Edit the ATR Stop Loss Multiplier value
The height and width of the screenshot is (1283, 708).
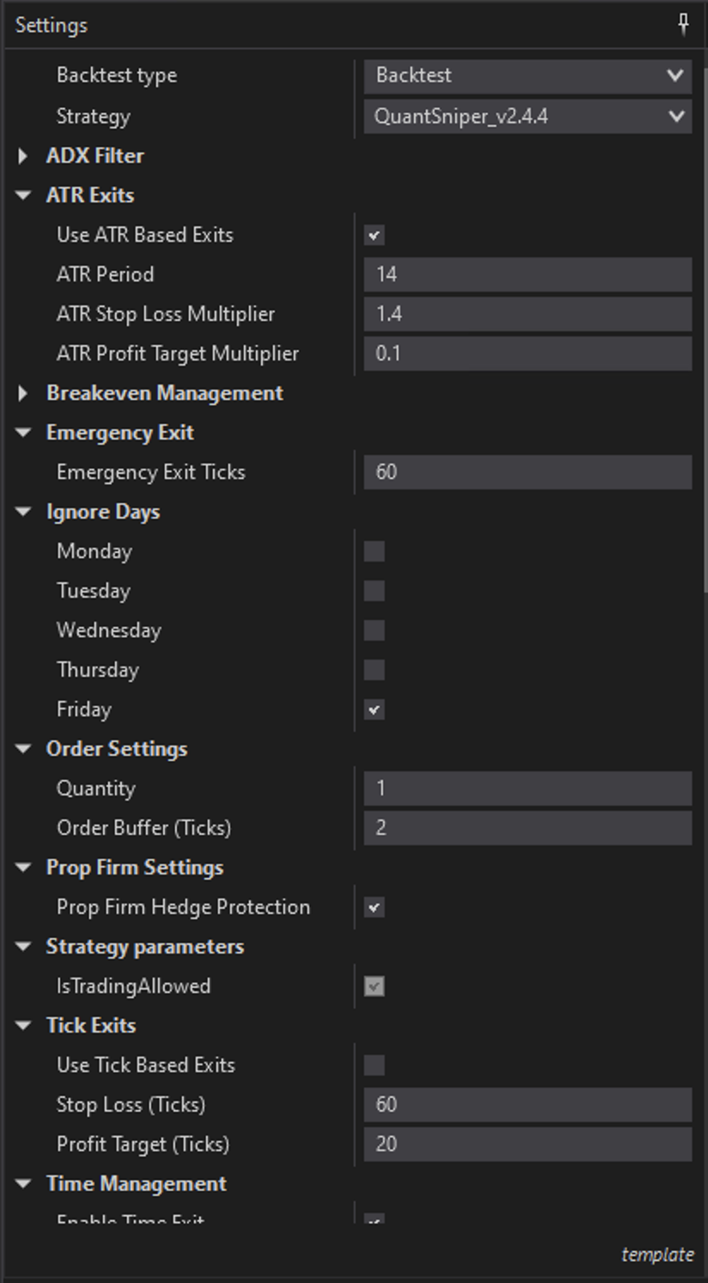(528, 315)
